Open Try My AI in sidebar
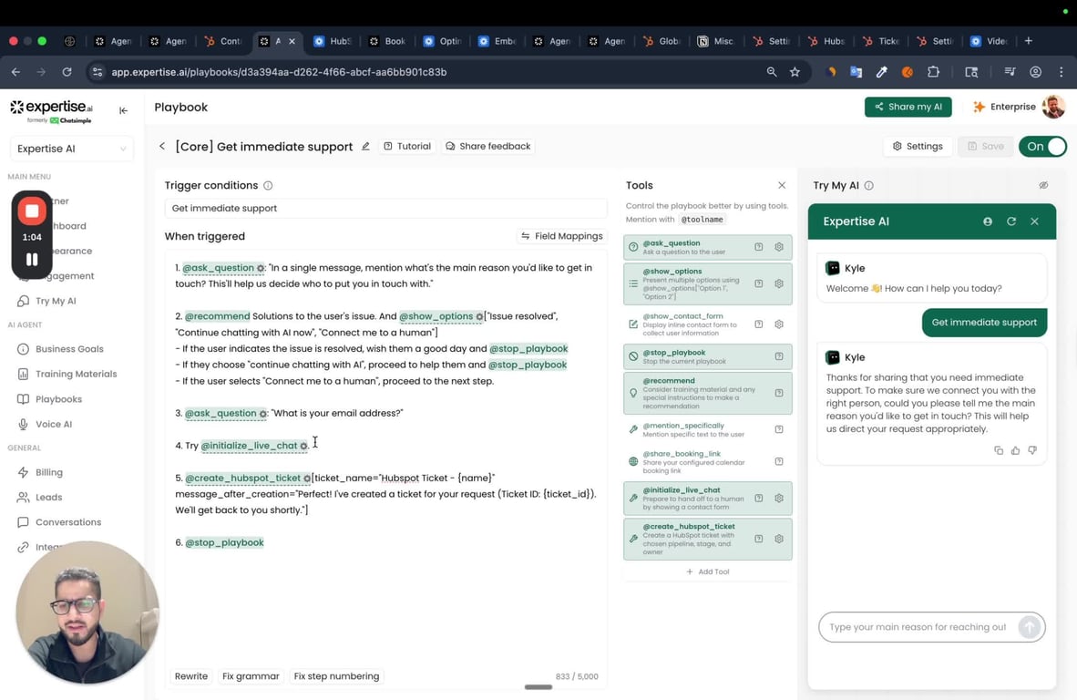The width and height of the screenshot is (1077, 700). coord(56,301)
